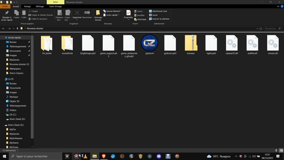Screen dimensions: 284x160
Task: Switch to large icons view in status bar
Action: tap(281, 150)
